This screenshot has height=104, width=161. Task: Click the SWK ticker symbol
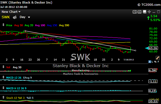click(6, 17)
